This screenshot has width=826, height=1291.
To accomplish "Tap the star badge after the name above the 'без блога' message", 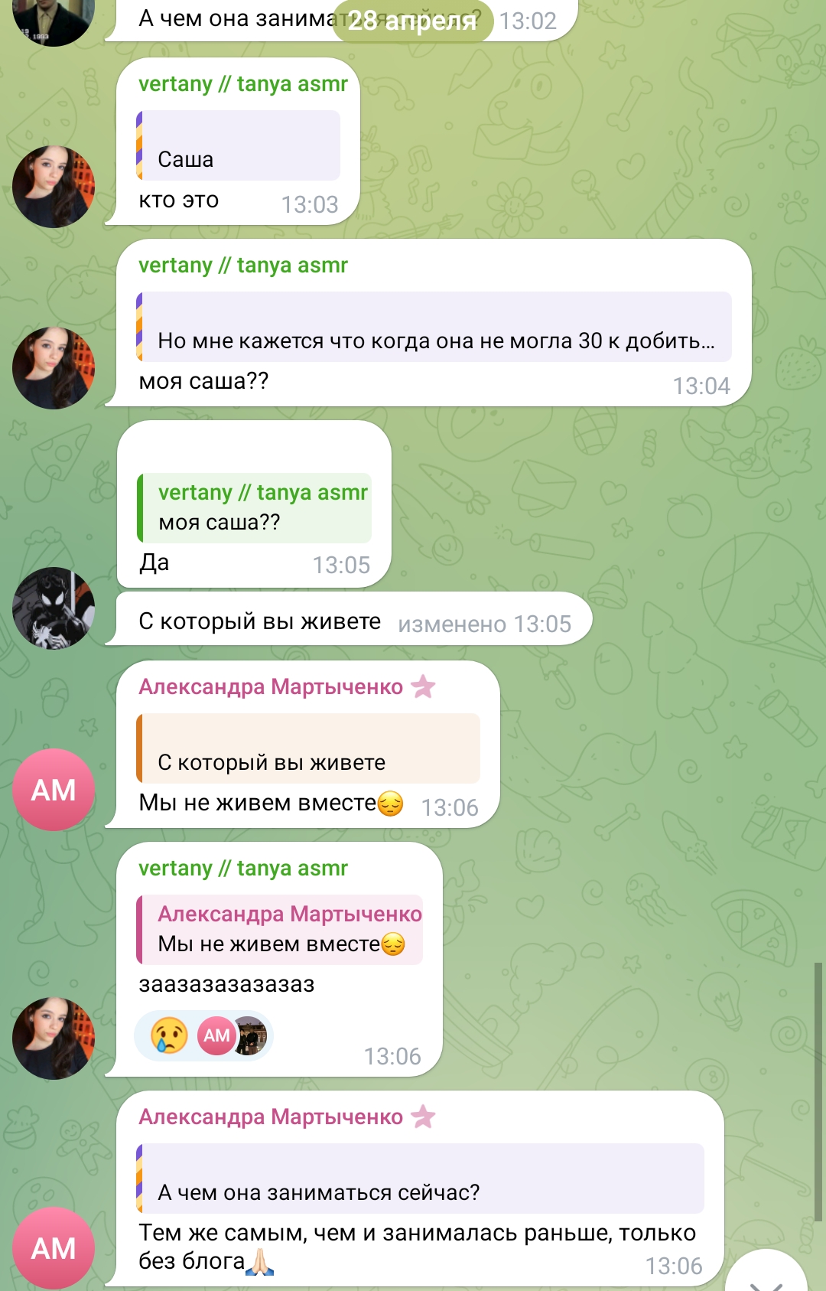I will (423, 1117).
